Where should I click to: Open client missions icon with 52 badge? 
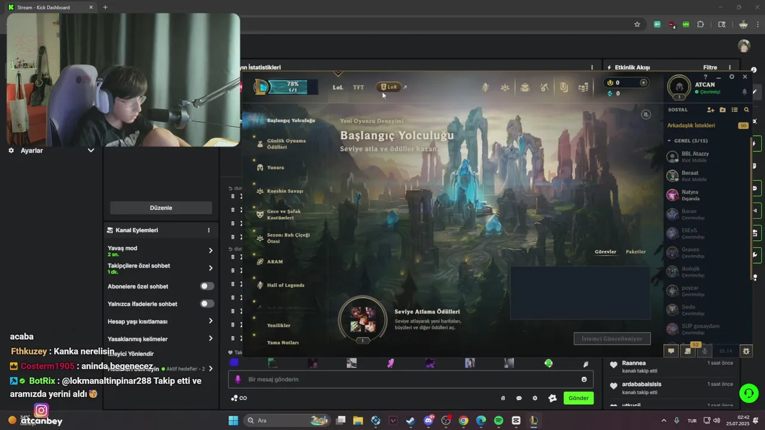(x=688, y=351)
